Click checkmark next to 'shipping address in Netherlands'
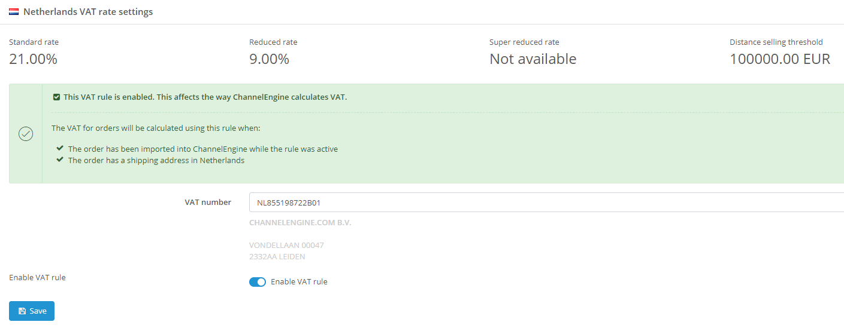This screenshot has width=844, height=328. tap(59, 160)
